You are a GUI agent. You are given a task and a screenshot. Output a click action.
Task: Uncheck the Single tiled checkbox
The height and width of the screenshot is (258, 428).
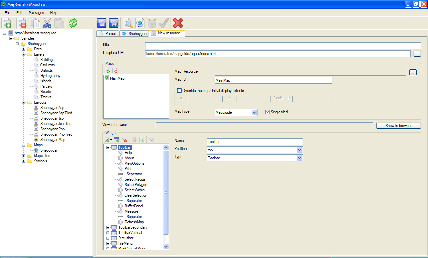[267, 112]
